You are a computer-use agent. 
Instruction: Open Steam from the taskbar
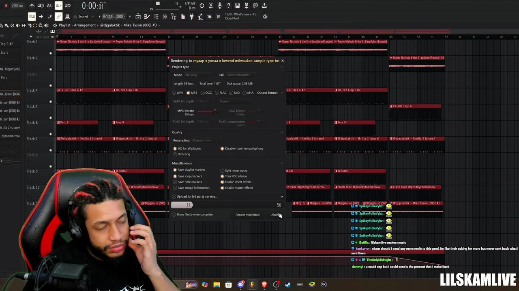pos(288,285)
